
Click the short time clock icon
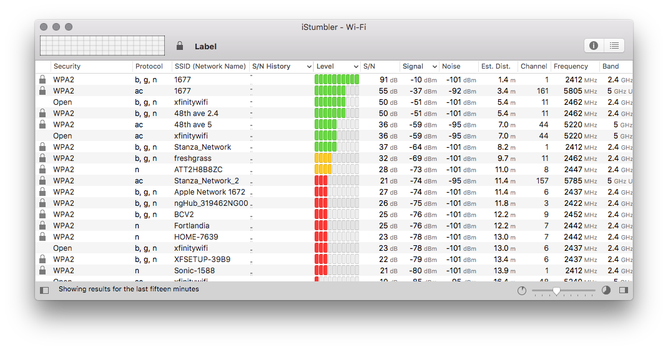(x=522, y=290)
